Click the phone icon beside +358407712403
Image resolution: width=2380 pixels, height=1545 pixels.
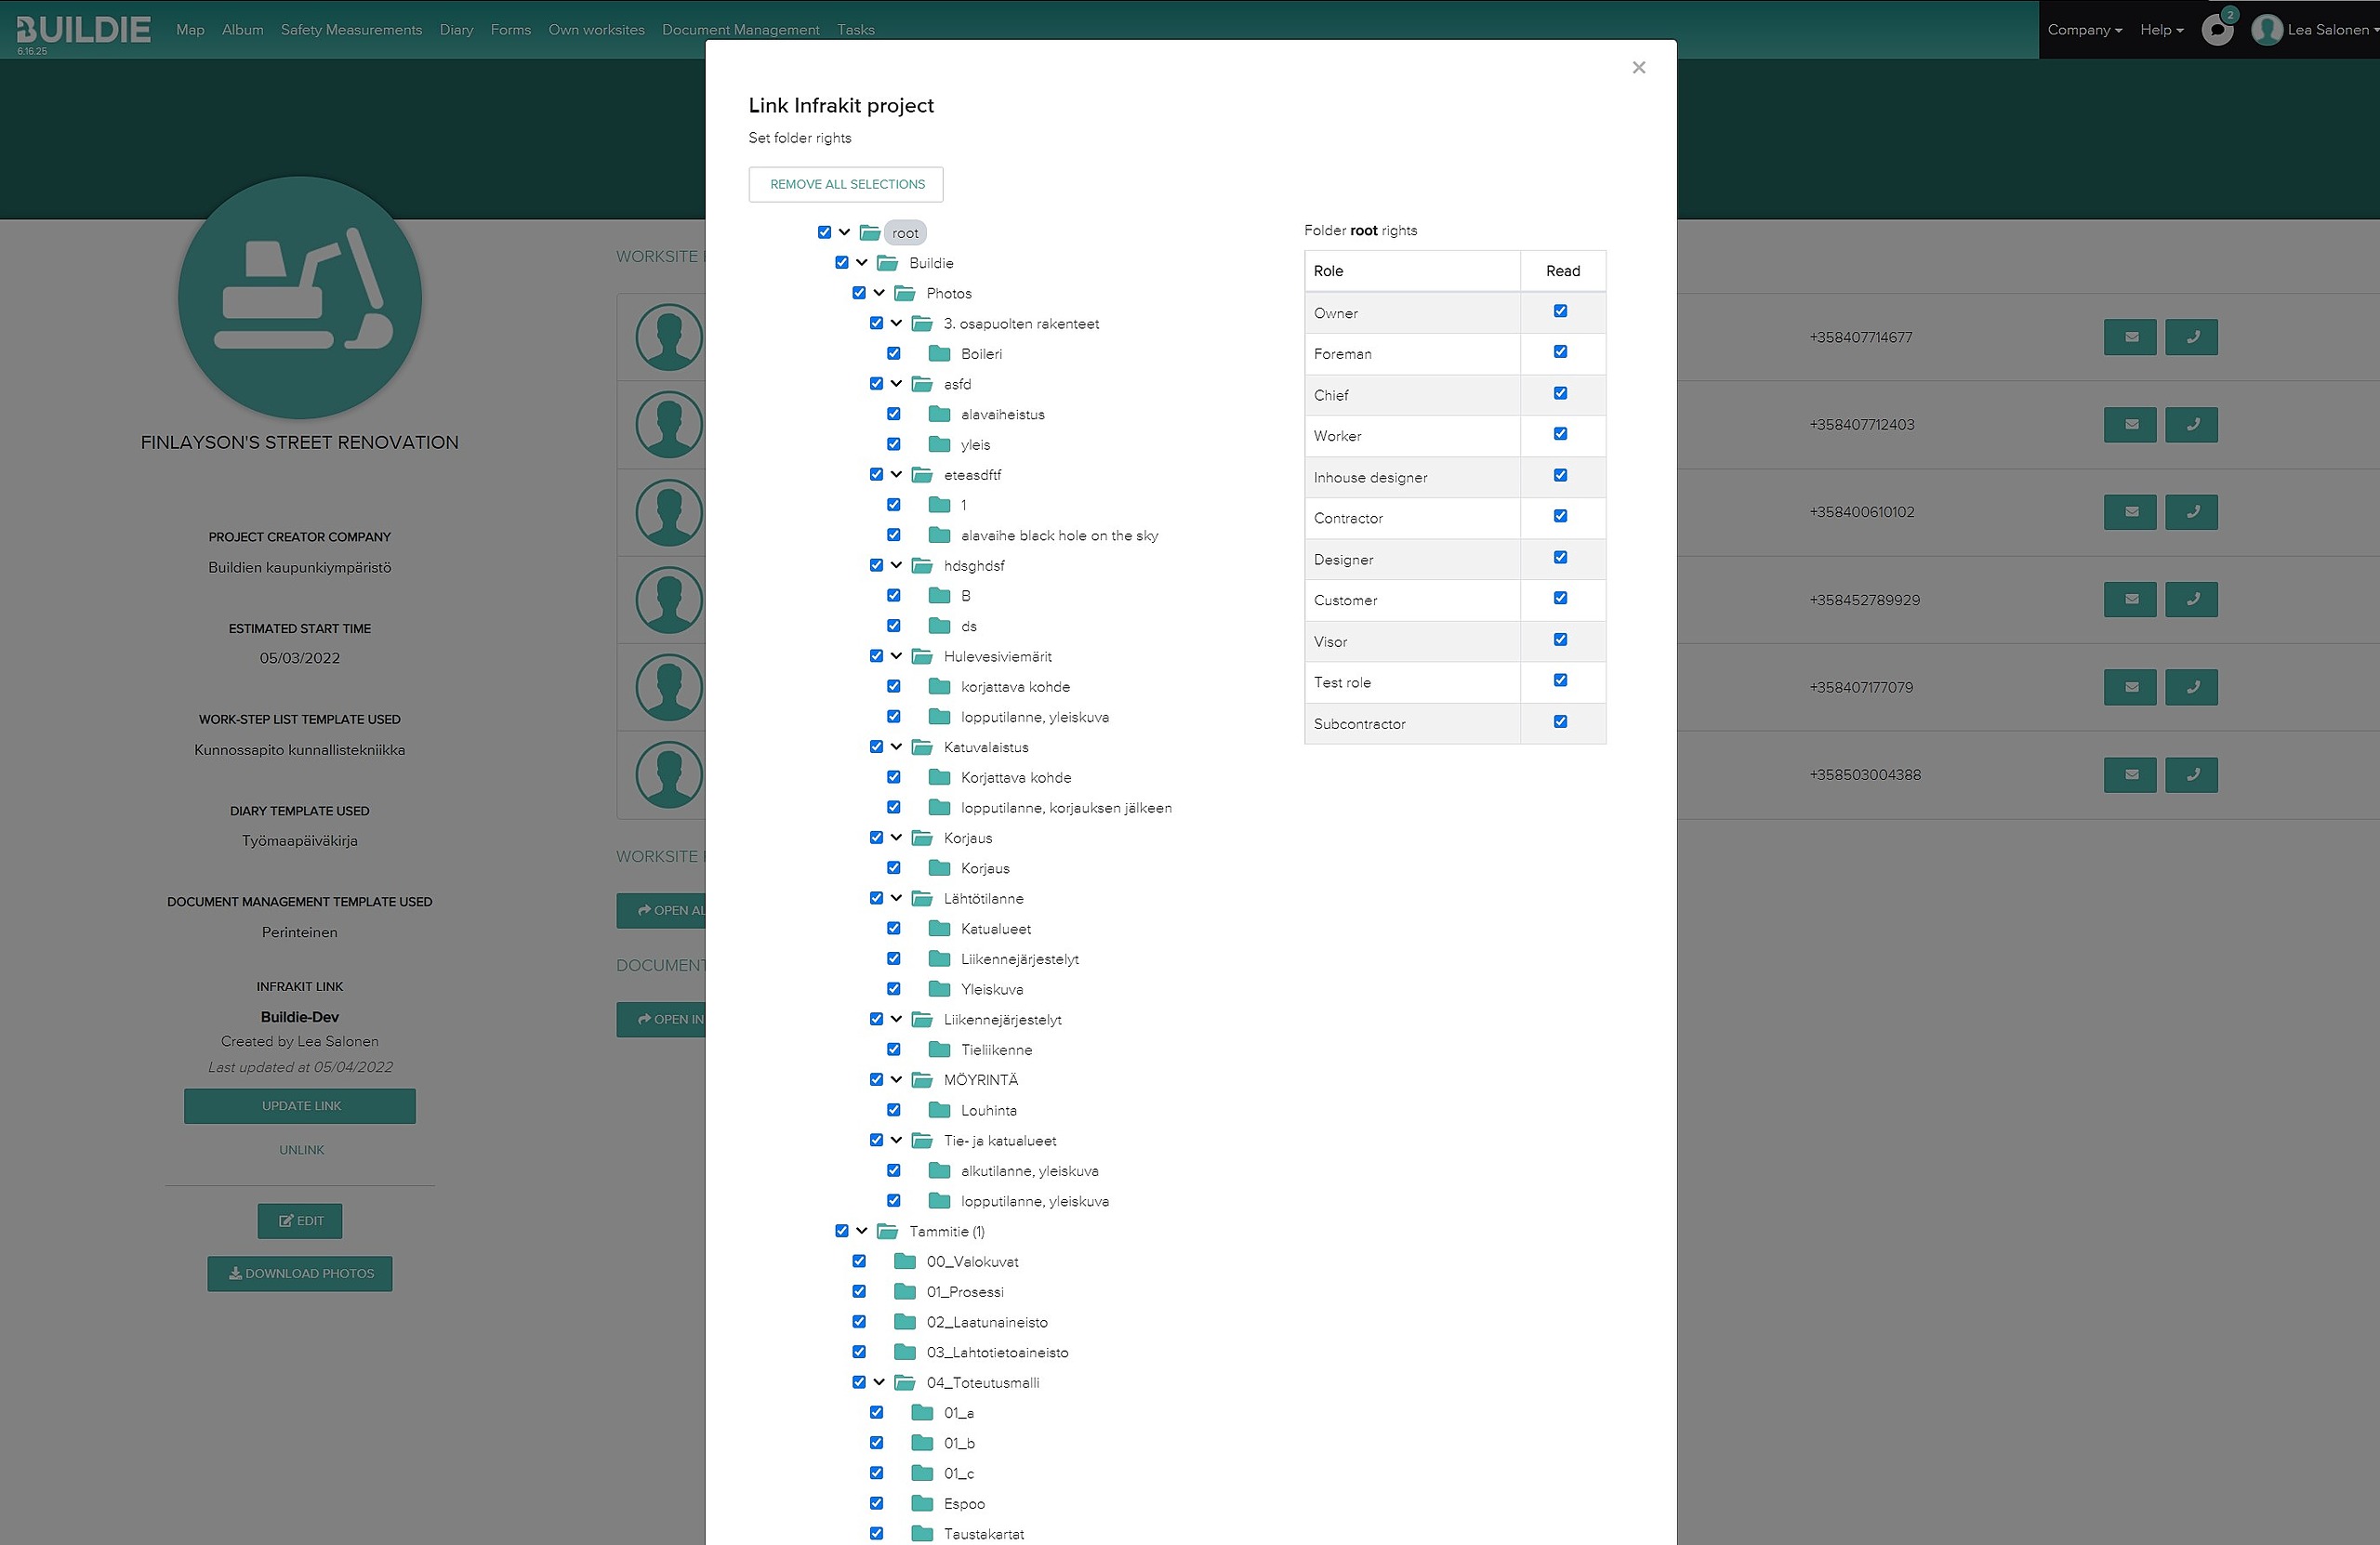pyautogui.click(x=2191, y=425)
